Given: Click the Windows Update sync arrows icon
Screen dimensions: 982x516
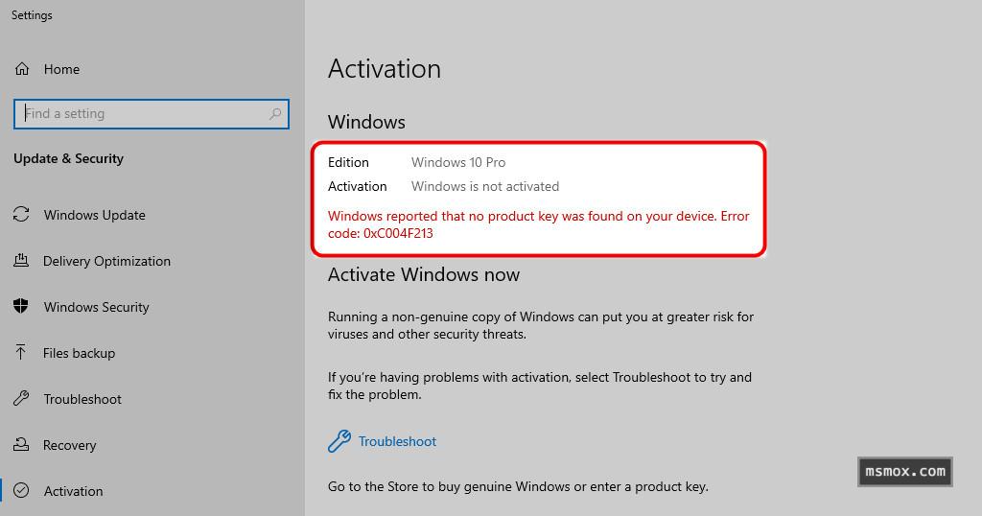Looking at the screenshot, I should point(21,215).
